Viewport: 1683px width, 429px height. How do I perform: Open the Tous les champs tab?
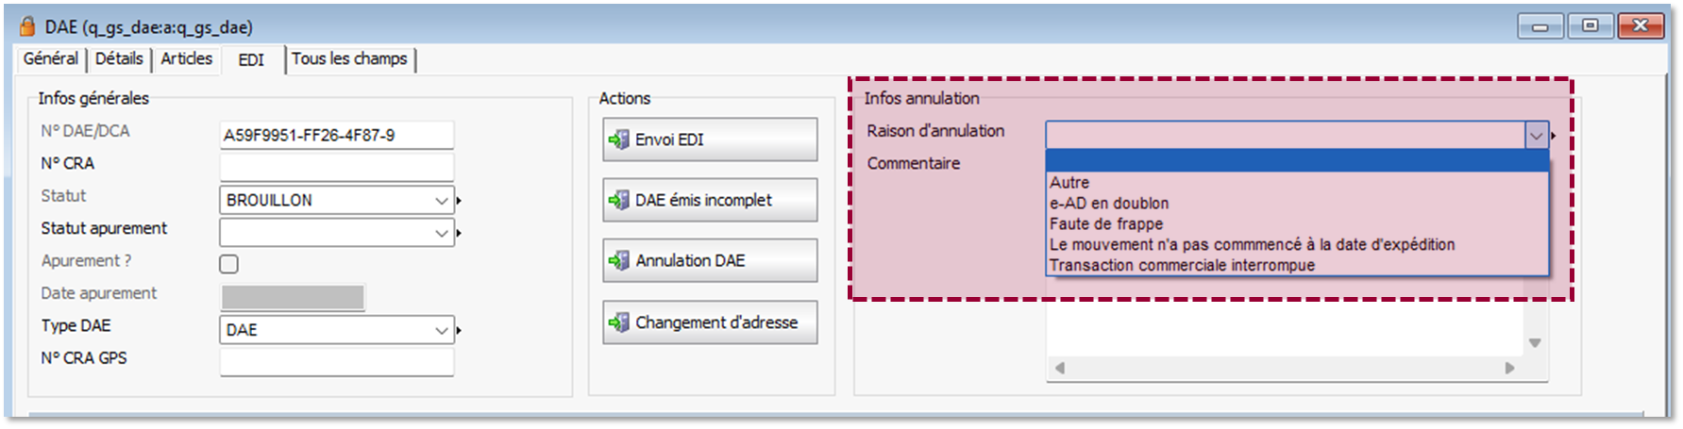coord(349,58)
